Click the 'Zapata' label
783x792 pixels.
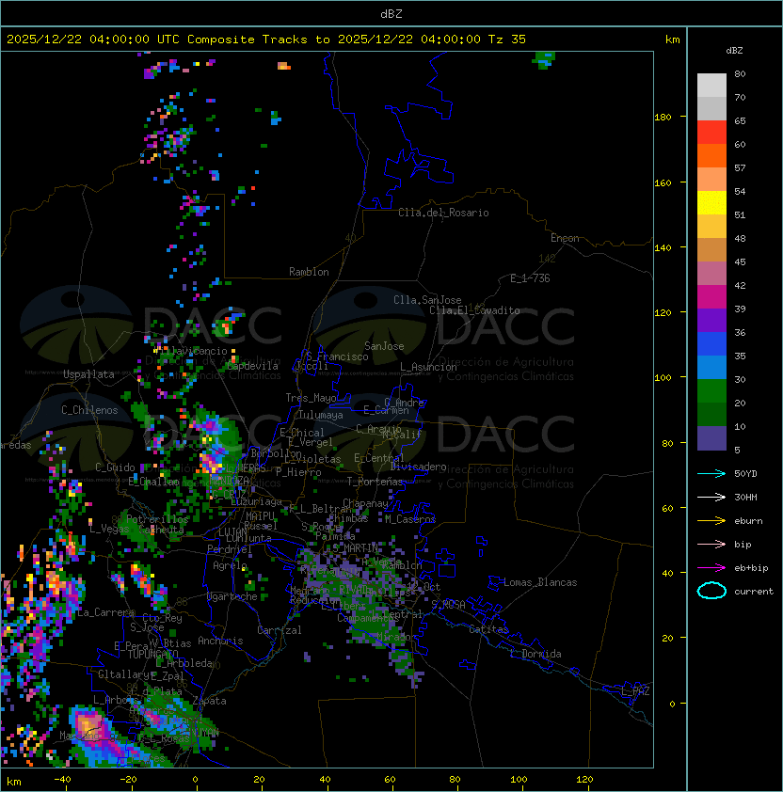[x=209, y=701]
